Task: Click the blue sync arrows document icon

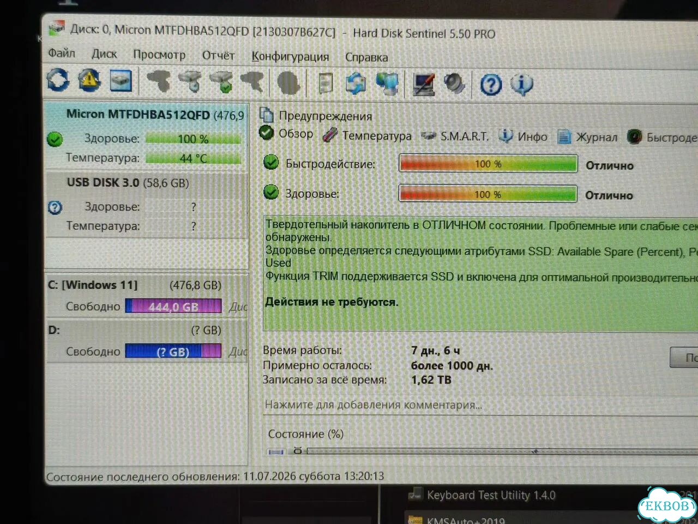Action: (x=356, y=84)
